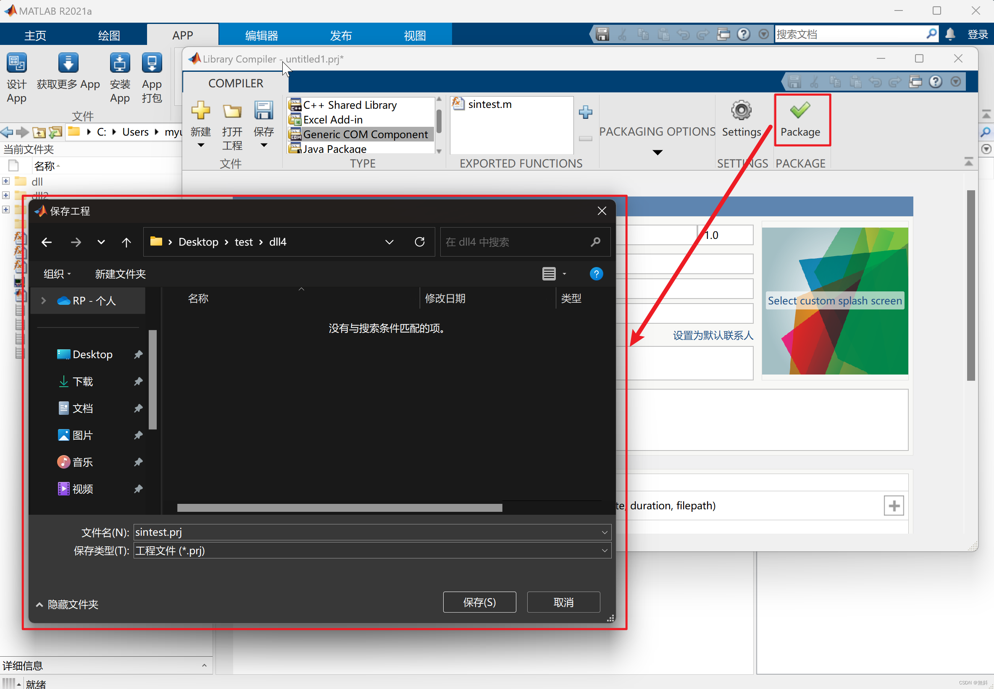Switch to the 编辑器 tab
994x689 pixels.
point(261,35)
